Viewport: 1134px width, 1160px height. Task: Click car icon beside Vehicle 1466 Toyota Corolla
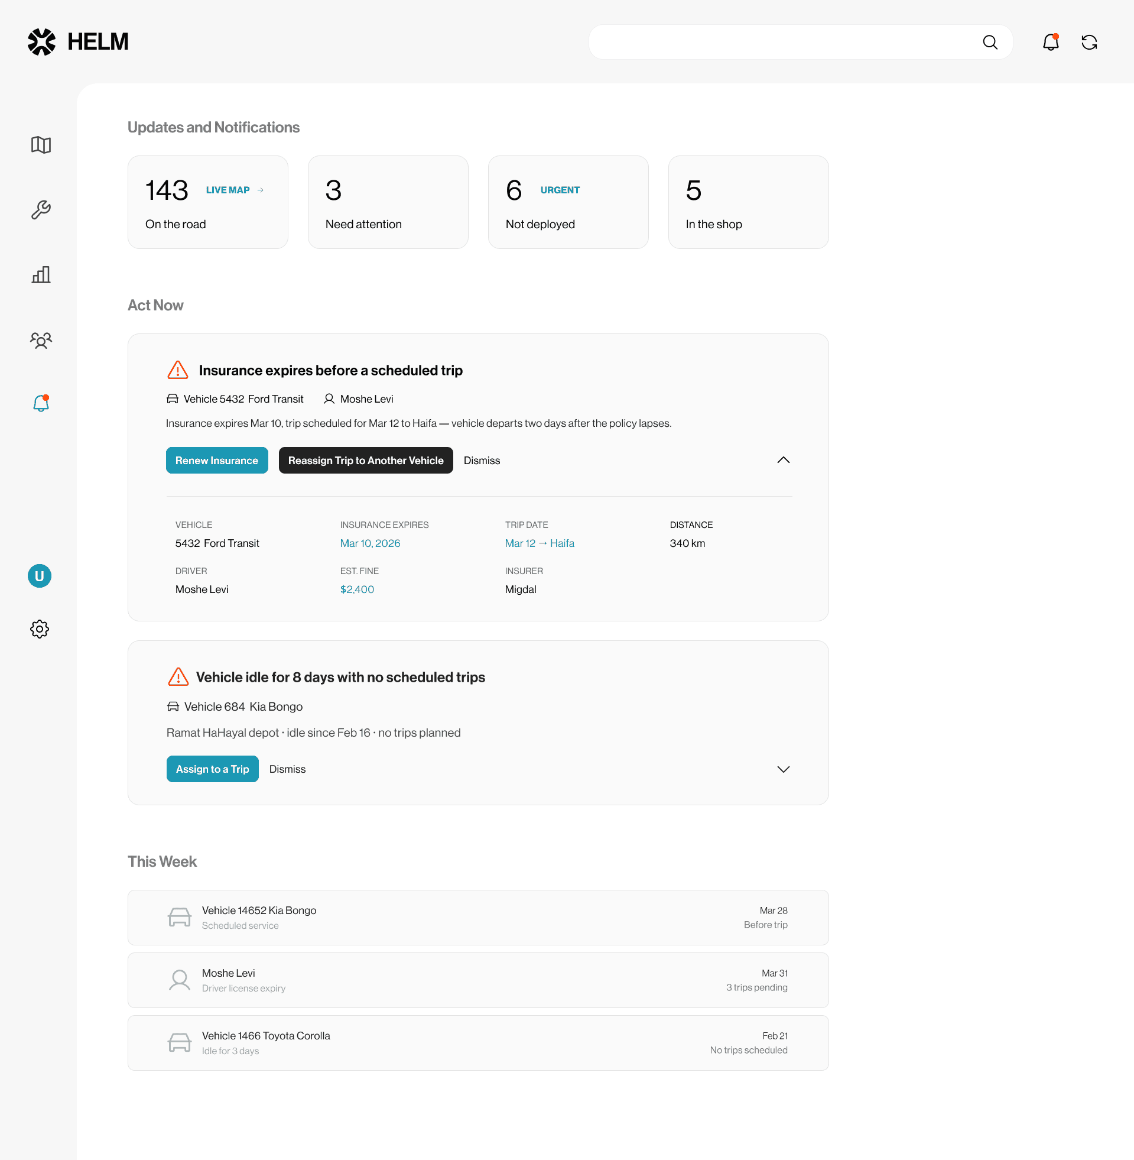[x=179, y=1042]
